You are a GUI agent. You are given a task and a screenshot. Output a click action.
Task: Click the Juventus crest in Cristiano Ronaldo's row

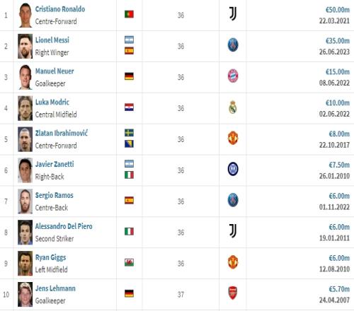pos(233,13)
